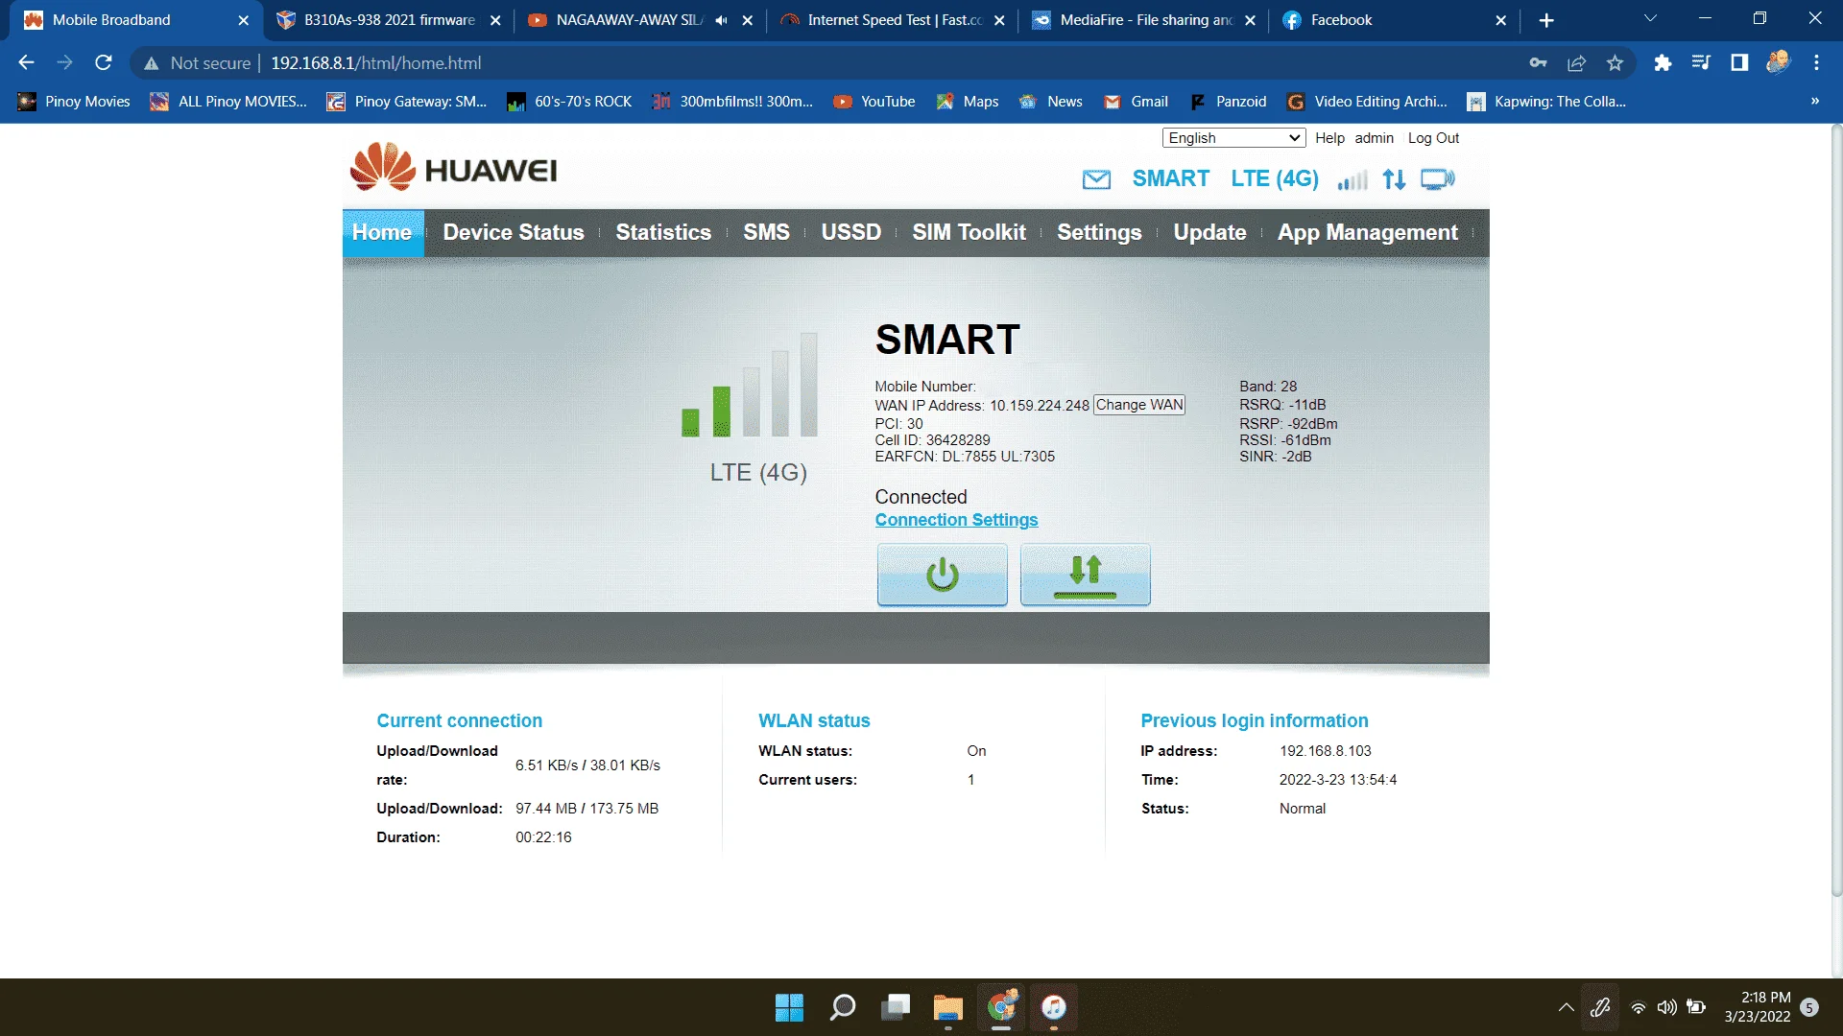
Task: Open the YouTube bookmark
Action: tap(874, 102)
